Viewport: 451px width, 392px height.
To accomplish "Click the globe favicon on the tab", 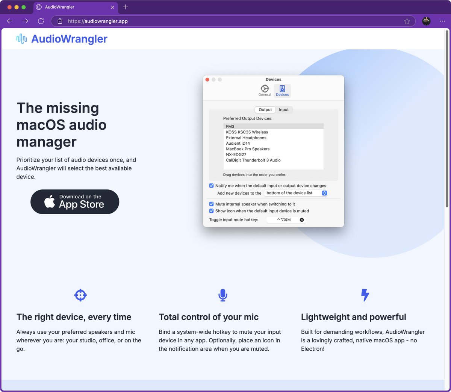I will pyautogui.click(x=39, y=7).
